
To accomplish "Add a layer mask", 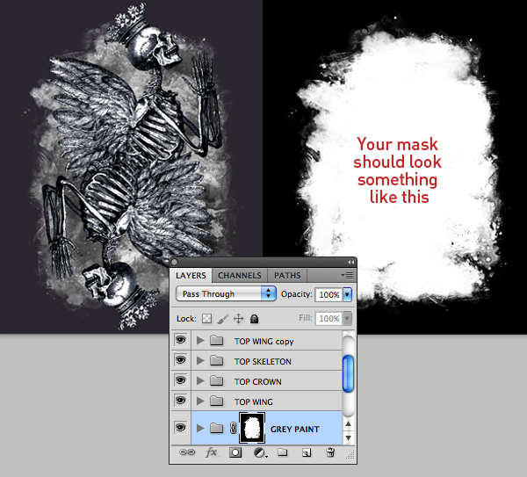I will 235,452.
